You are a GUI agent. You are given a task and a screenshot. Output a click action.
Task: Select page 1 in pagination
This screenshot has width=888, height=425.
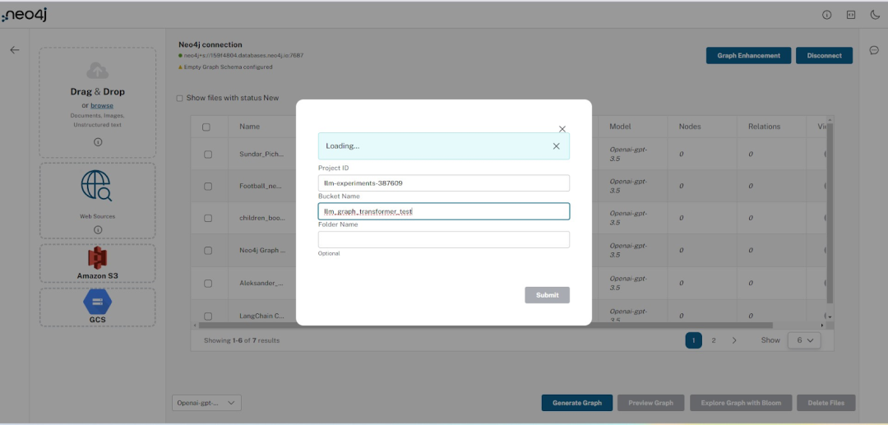pos(693,340)
